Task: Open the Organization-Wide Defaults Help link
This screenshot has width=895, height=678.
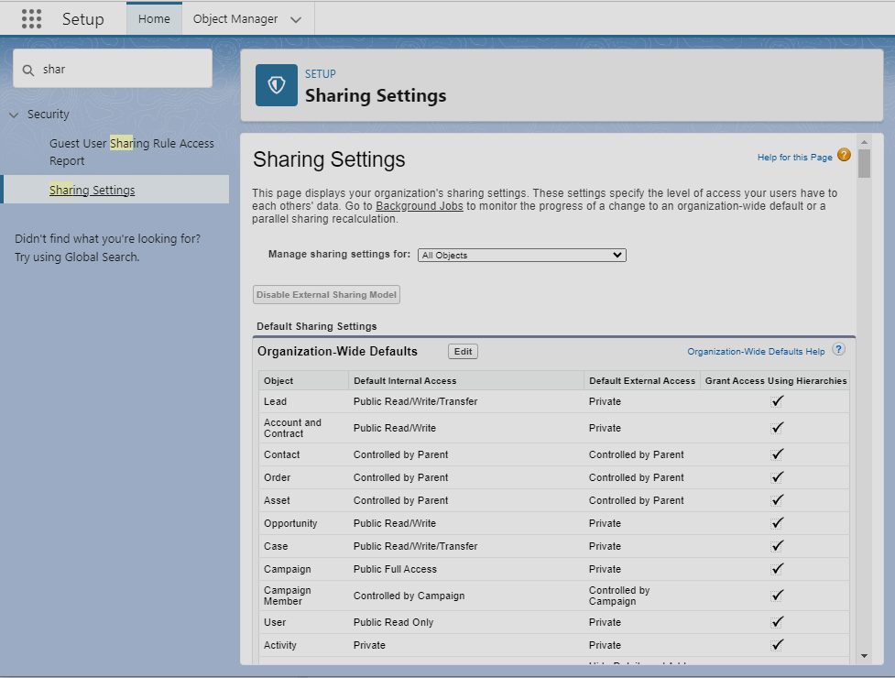Action: pos(756,352)
